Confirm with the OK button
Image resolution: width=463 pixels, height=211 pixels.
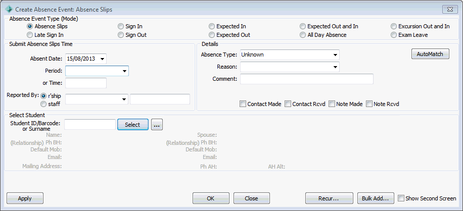211,198
